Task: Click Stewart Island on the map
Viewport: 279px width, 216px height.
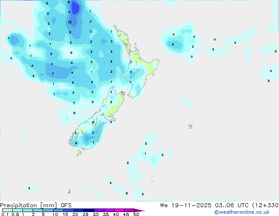Action: coord(79,153)
